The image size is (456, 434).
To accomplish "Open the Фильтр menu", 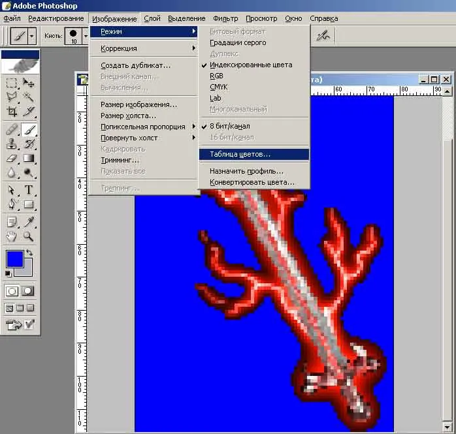I will (x=225, y=19).
